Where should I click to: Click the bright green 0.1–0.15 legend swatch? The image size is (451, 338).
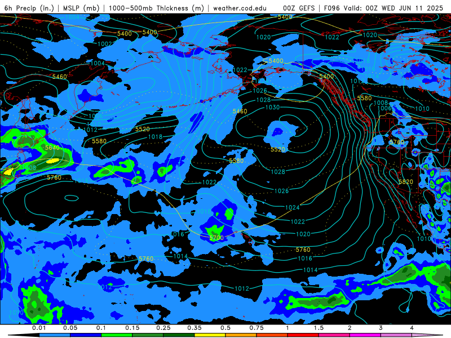[x=117, y=335]
